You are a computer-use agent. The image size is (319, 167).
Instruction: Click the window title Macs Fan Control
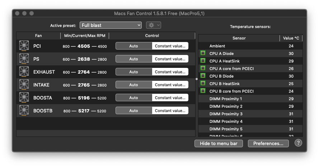pos(159,13)
